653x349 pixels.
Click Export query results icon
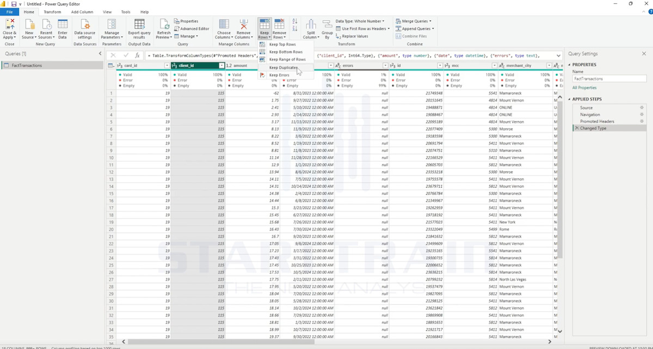tap(139, 25)
